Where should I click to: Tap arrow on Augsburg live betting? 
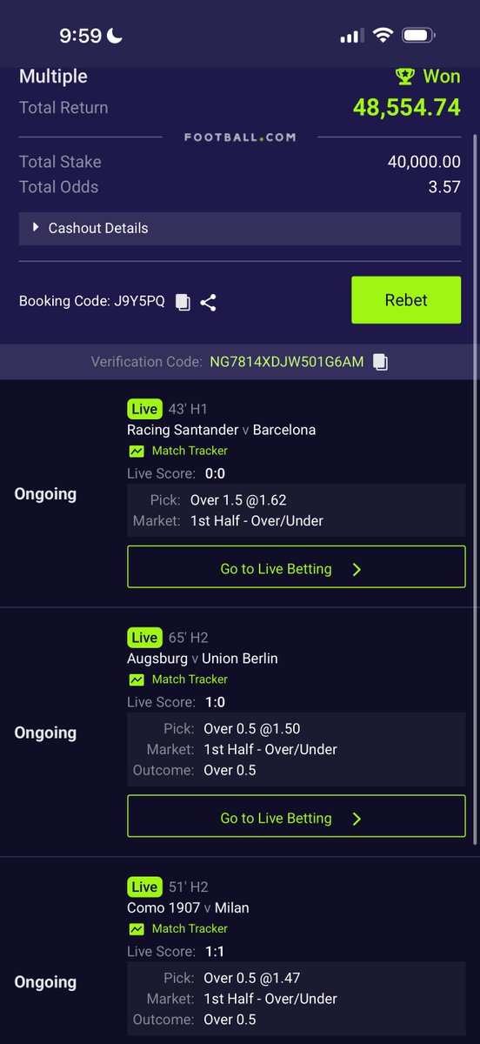[357, 819]
